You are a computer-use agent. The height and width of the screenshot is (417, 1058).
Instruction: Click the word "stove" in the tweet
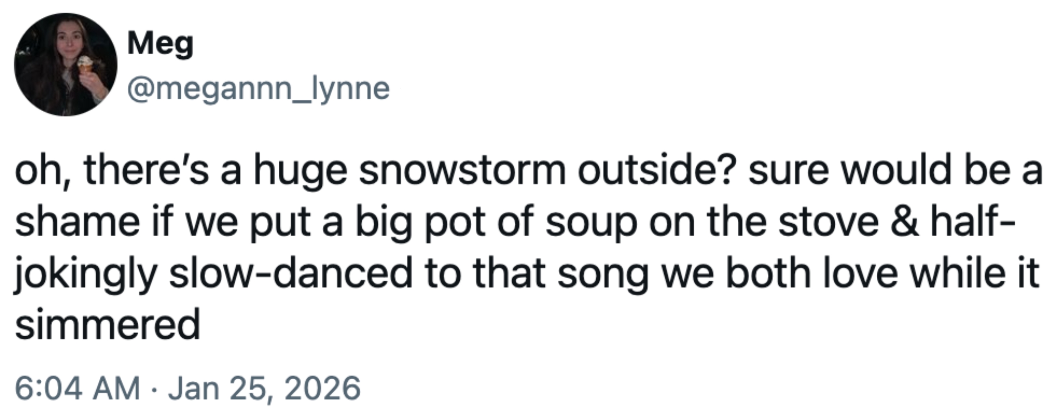coord(828,222)
